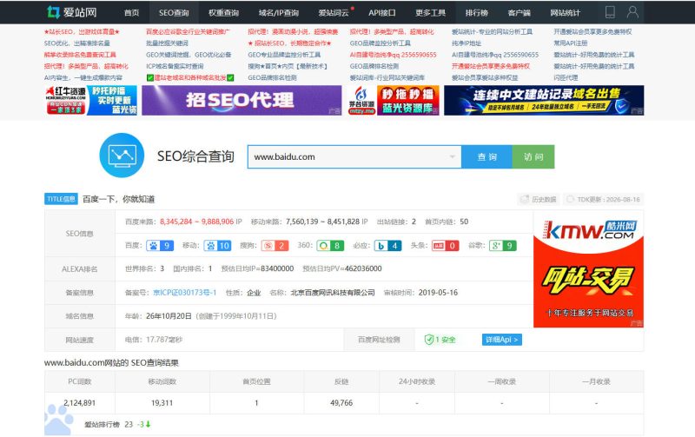The width and height of the screenshot is (695, 437).
Task: Click the Bing weight badge 4
Action: click(387, 246)
